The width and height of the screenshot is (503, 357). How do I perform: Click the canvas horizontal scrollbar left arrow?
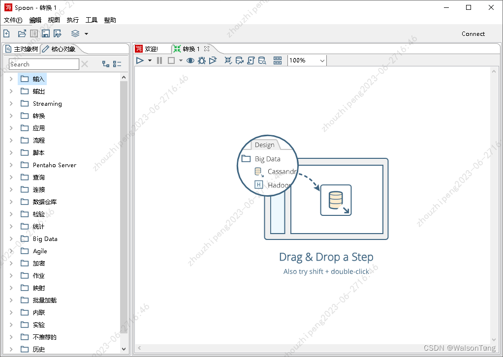click(139, 348)
